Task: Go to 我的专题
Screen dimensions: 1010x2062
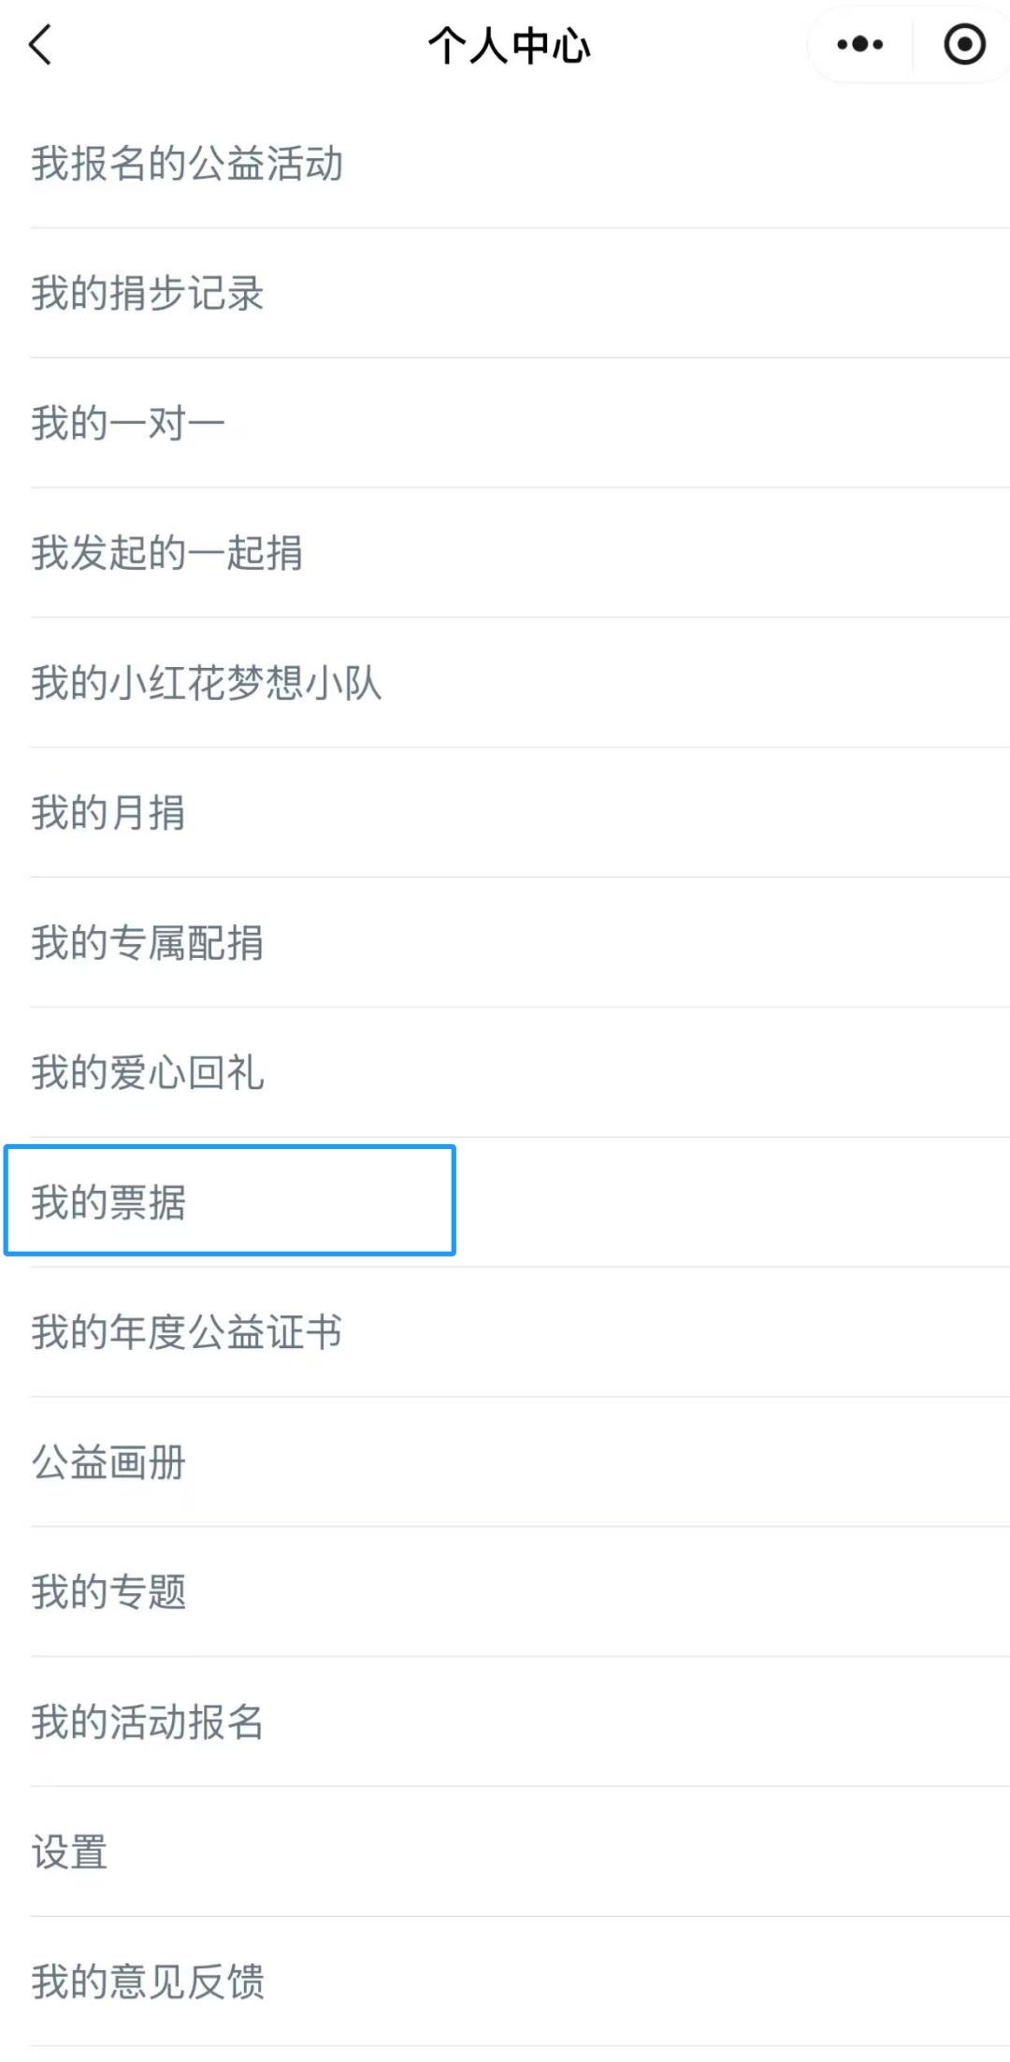Action: (108, 1592)
